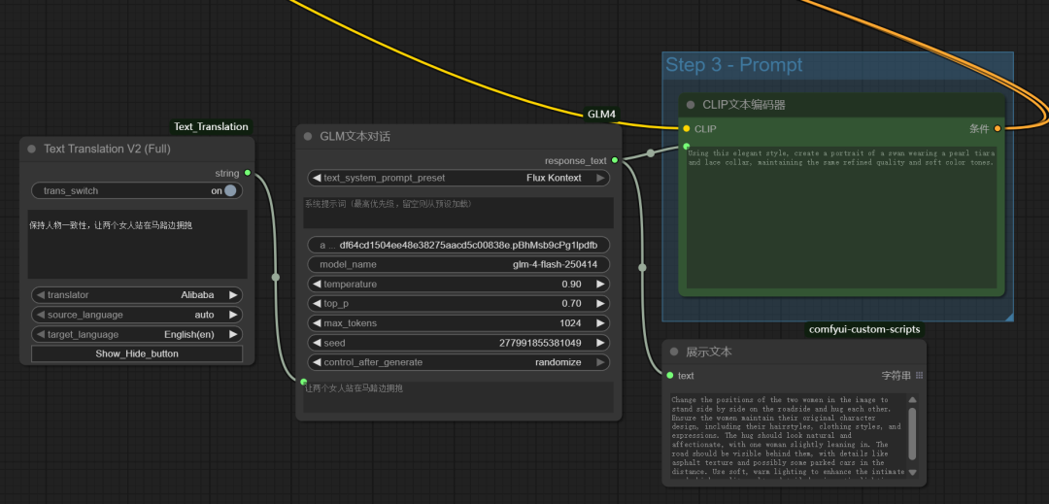Click the CLIP encoder text input port
Screen dimensions: 1049x504
[x=687, y=146]
